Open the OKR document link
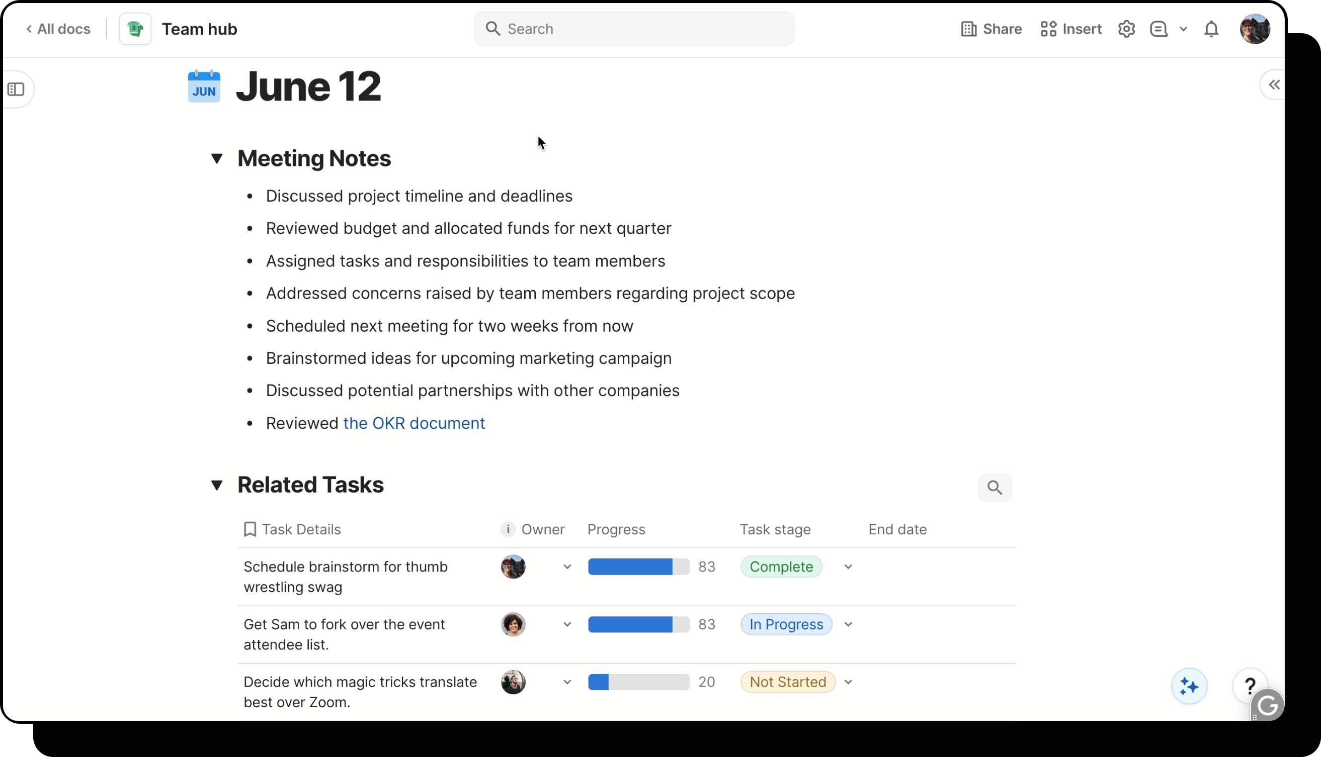 coord(414,423)
